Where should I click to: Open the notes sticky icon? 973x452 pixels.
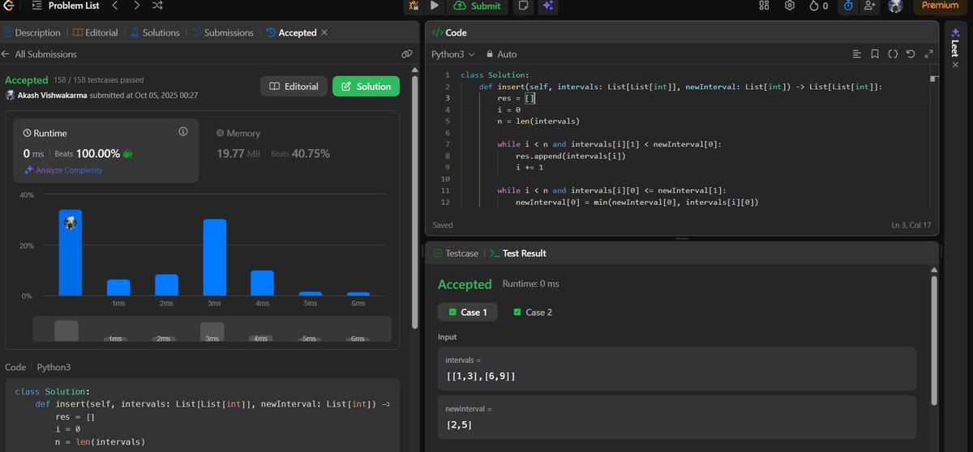(x=524, y=6)
